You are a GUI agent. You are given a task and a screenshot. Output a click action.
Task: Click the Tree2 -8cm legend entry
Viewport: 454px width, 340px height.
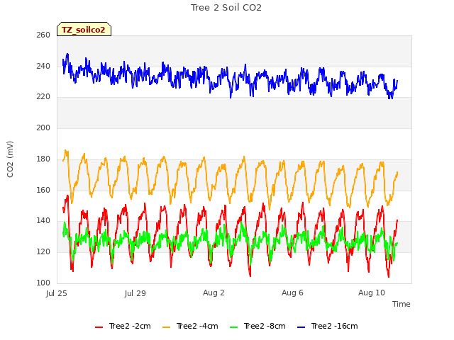(x=258, y=326)
